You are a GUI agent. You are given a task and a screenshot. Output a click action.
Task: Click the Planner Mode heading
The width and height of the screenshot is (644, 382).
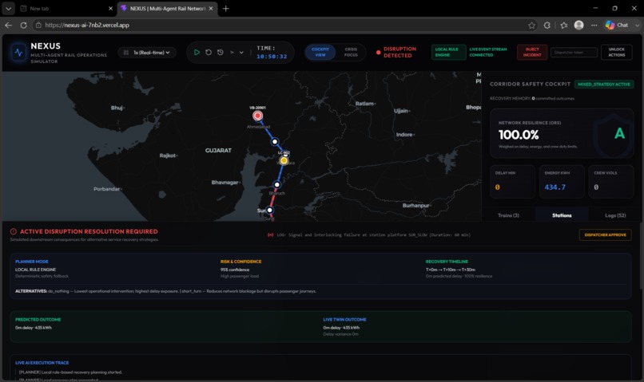click(x=32, y=262)
